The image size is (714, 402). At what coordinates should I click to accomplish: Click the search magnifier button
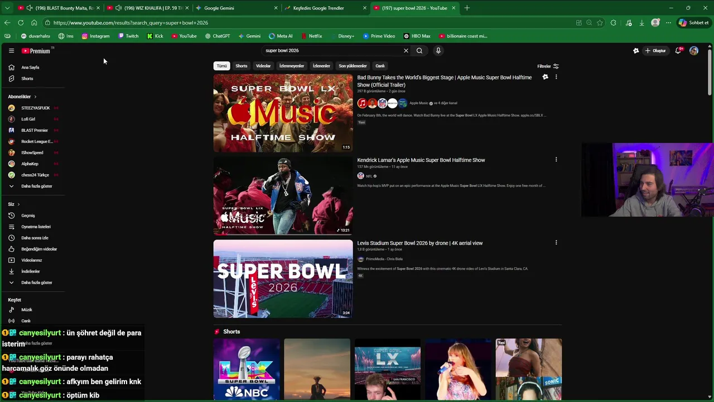(419, 51)
